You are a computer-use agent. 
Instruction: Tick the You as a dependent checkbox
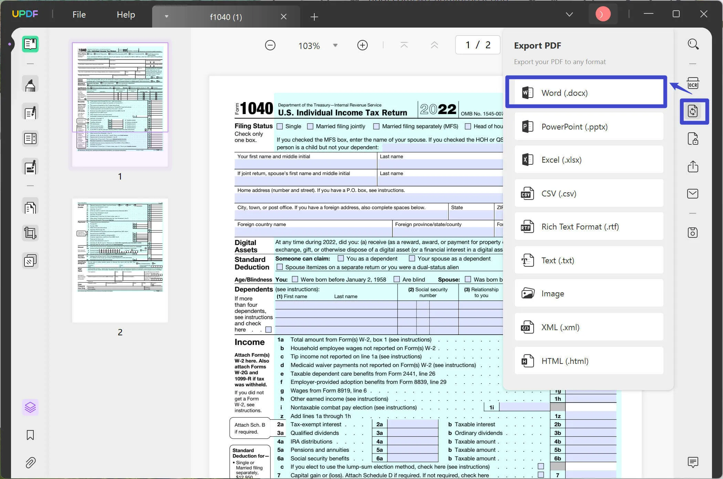(x=340, y=258)
